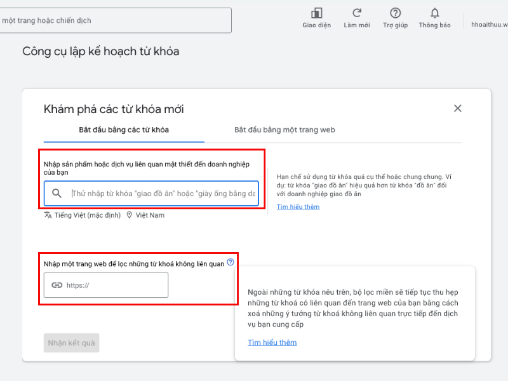
Task: Switch to Bắt đầu bằng một trang web tab
Action: coord(284,130)
